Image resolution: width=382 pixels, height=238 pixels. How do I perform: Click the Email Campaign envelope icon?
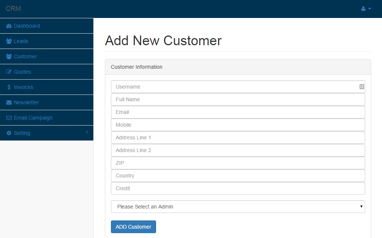point(9,117)
